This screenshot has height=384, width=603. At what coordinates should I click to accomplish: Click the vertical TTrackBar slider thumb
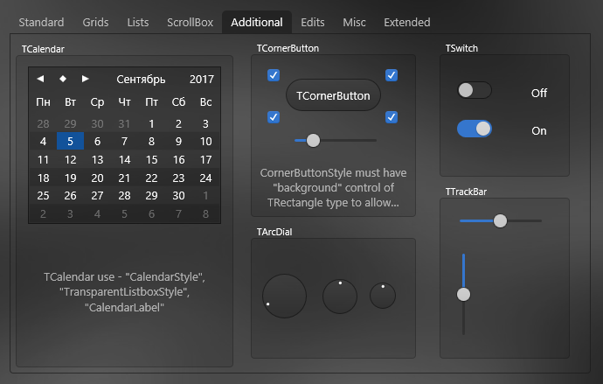pyautogui.click(x=463, y=295)
